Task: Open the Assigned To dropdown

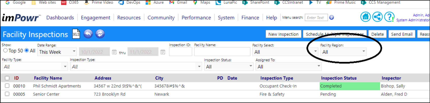Action: click(288, 66)
